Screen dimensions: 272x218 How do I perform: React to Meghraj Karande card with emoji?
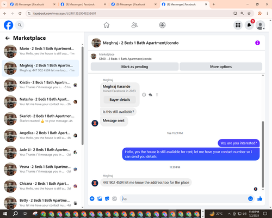(144, 95)
